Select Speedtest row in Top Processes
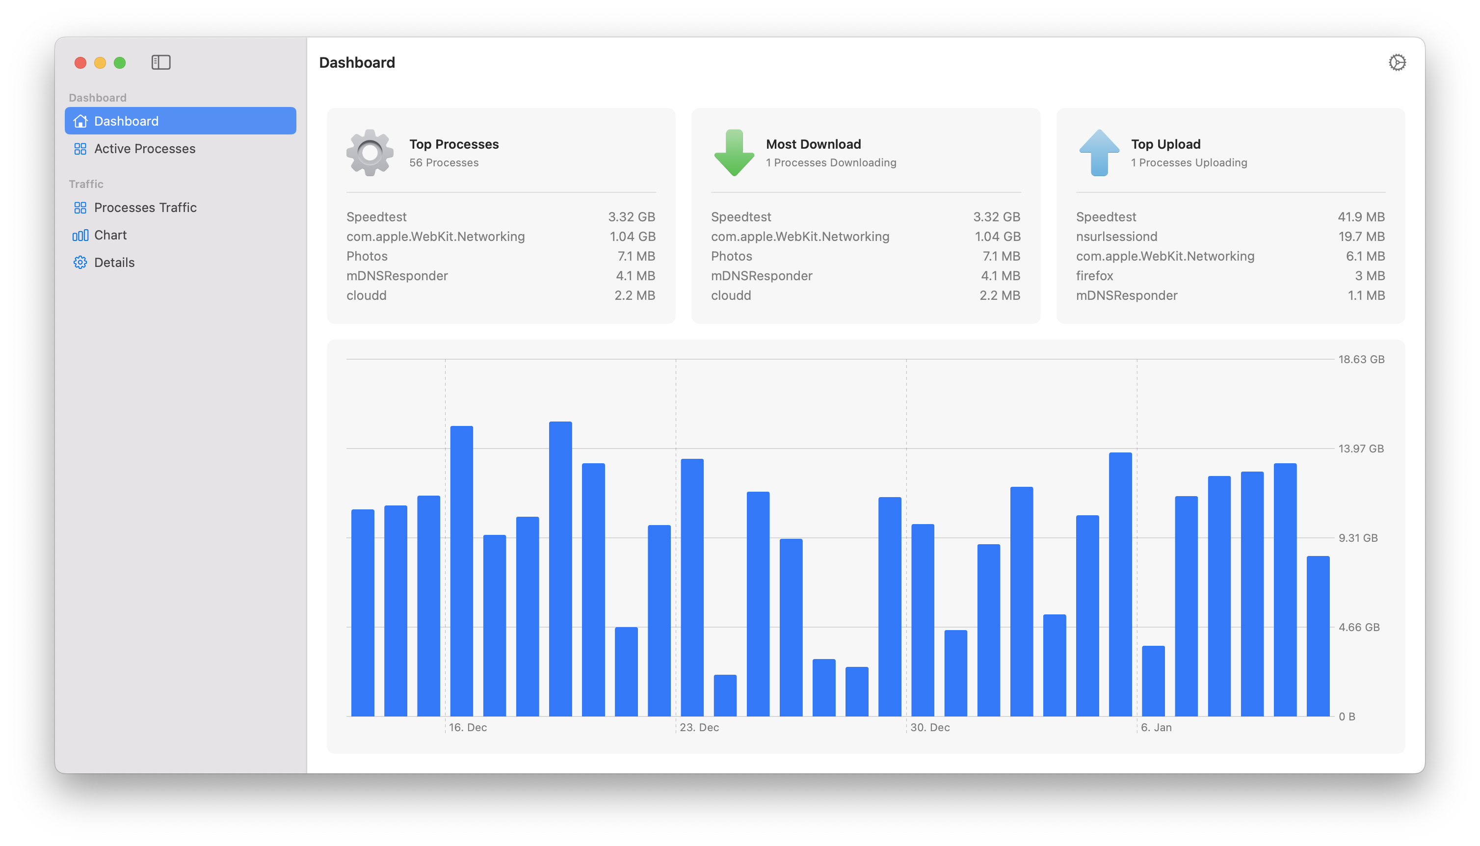The height and width of the screenshot is (846, 1480). (x=501, y=217)
